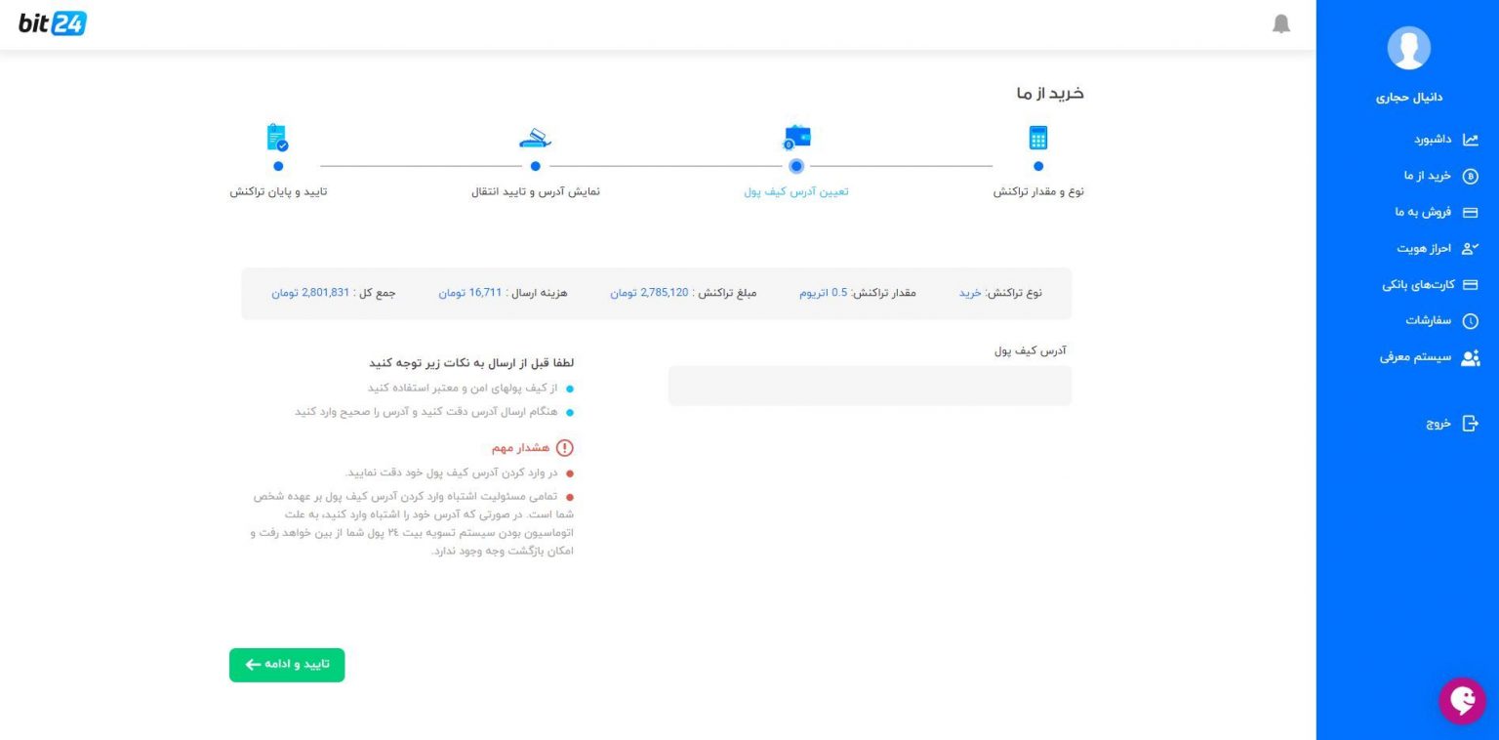Click the notification bell icon
This screenshot has width=1499, height=740.
point(1280,24)
